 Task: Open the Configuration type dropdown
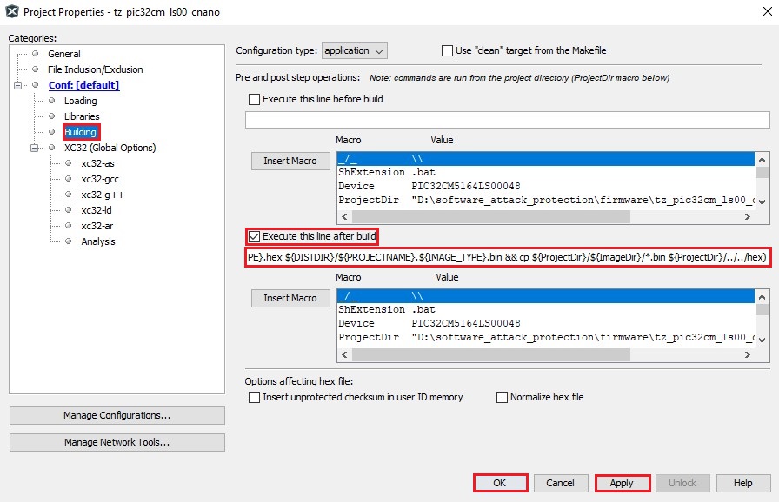click(x=354, y=51)
